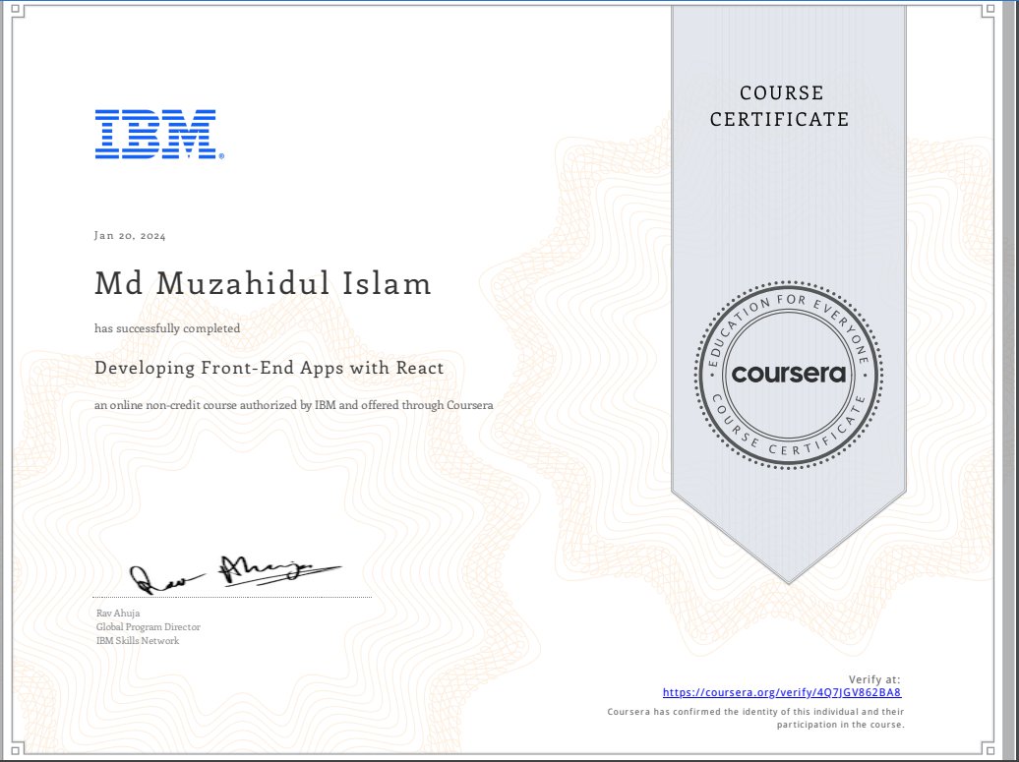
Task: Click 'Coursera has confirmed the identity' statement
Action: pos(755,718)
